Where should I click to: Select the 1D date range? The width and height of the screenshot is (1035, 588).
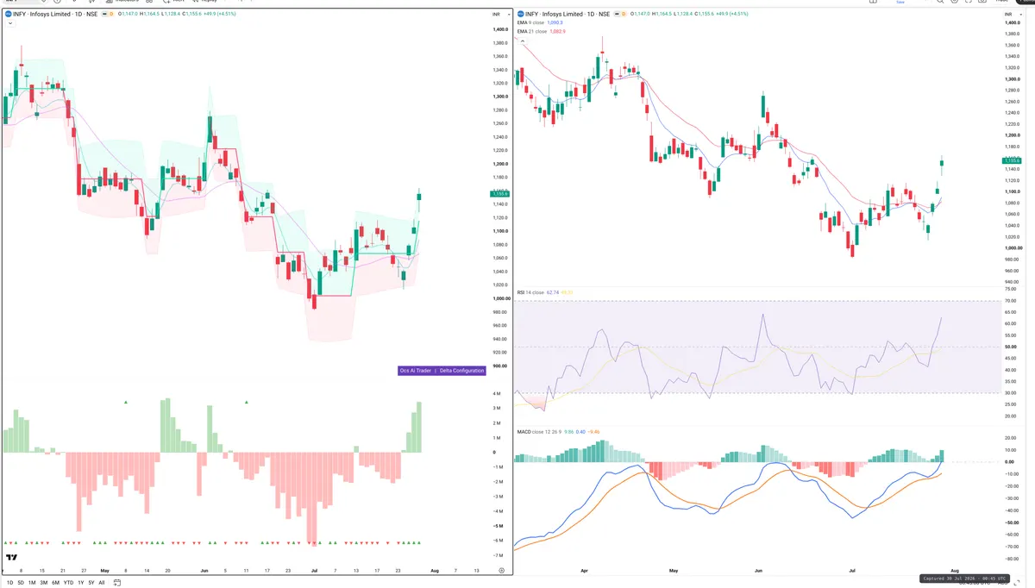click(9, 583)
